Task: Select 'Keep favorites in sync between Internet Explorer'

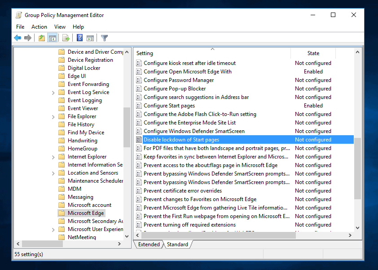Action: (216, 157)
